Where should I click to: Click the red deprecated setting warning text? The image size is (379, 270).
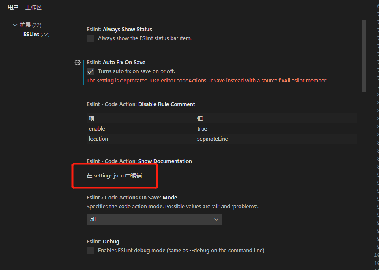coord(207,80)
